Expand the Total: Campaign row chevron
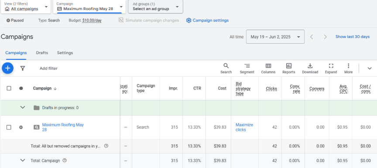Image resolution: width=377 pixels, height=168 pixels. click(x=23, y=160)
